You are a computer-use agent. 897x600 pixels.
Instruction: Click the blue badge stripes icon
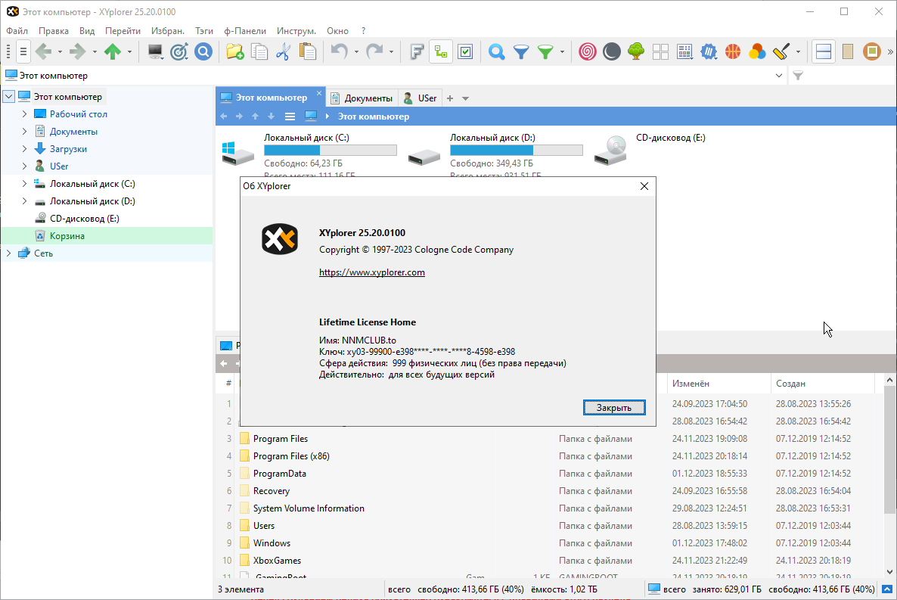tap(709, 51)
